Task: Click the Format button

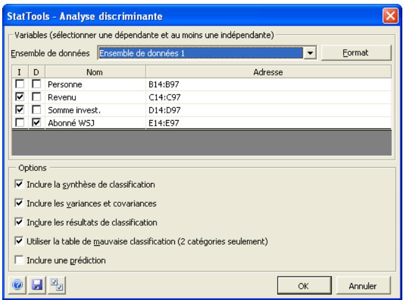Action: [x=356, y=53]
